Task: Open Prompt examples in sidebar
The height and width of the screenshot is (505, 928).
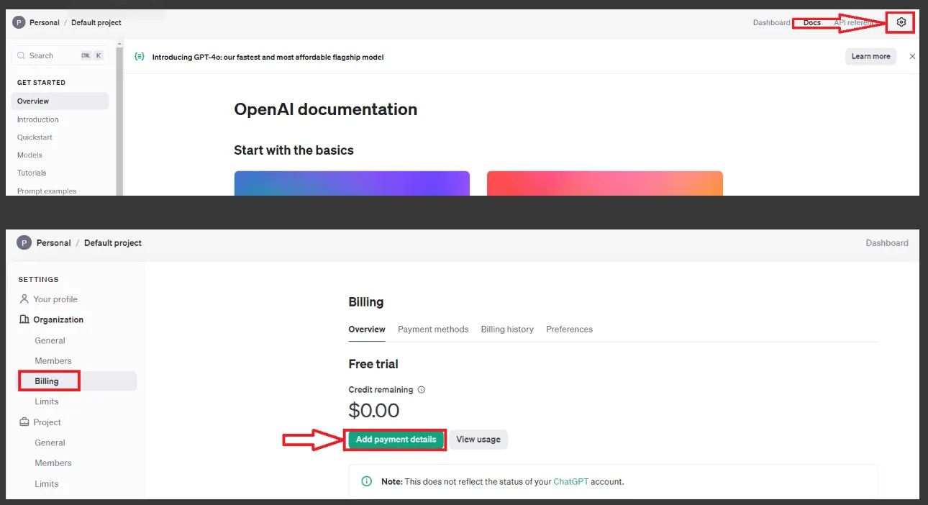Action: tap(47, 191)
